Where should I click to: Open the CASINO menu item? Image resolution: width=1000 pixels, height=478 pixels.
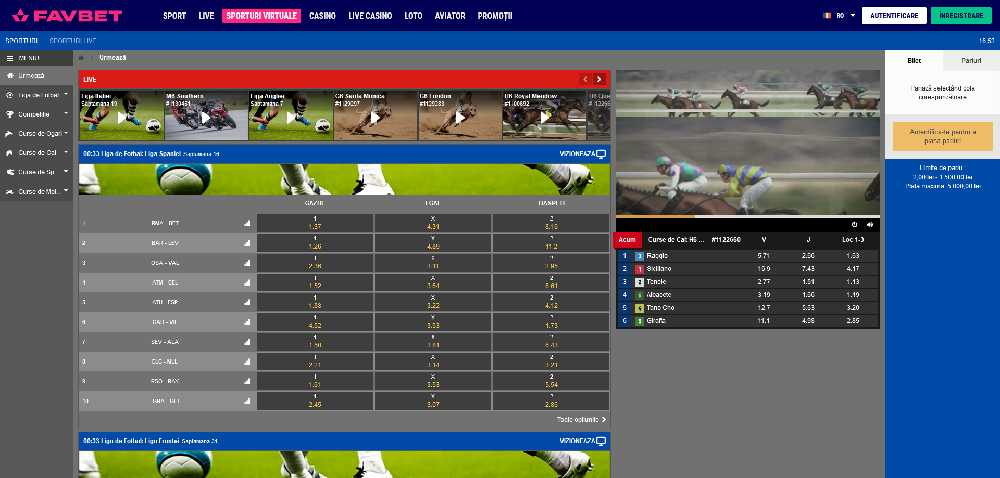click(322, 16)
